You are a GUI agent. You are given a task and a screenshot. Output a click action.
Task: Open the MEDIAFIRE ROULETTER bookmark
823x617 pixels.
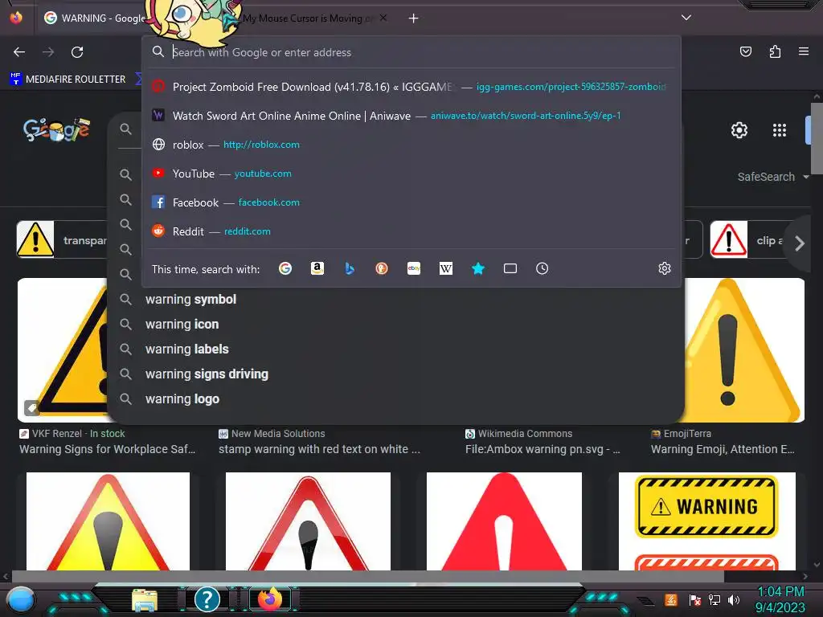click(68, 80)
